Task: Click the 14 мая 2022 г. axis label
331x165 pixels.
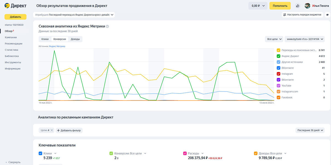Action: (45, 103)
